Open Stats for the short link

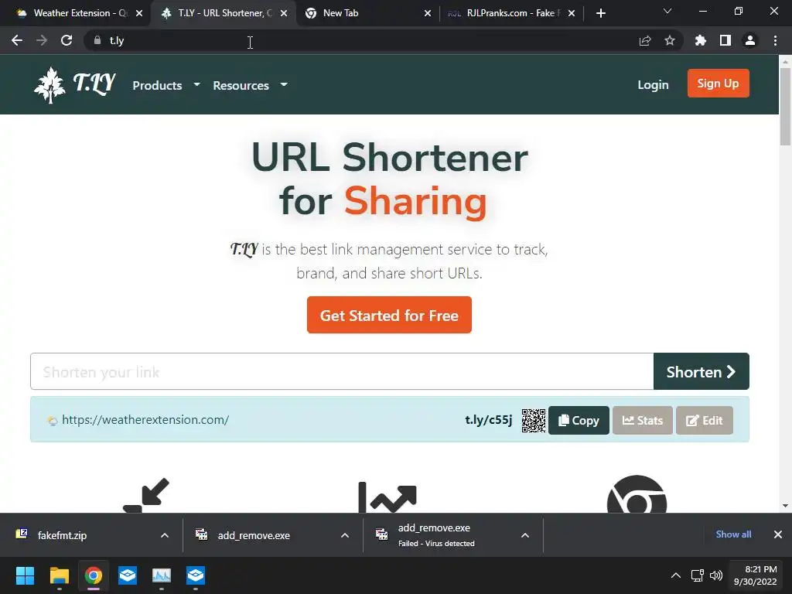pyautogui.click(x=643, y=420)
